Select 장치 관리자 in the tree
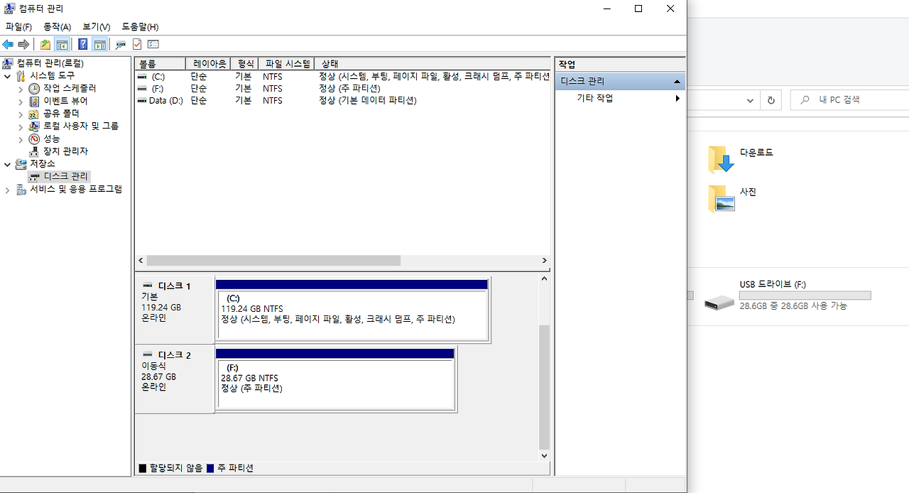Image resolution: width=909 pixels, height=493 pixels. click(x=65, y=151)
